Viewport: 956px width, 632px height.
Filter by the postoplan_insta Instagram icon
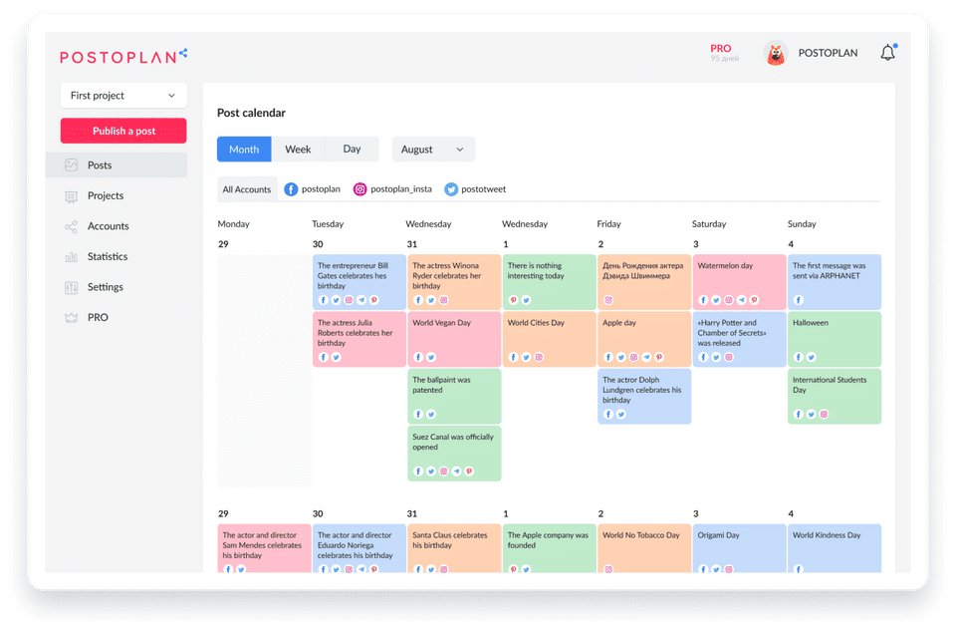(x=360, y=189)
